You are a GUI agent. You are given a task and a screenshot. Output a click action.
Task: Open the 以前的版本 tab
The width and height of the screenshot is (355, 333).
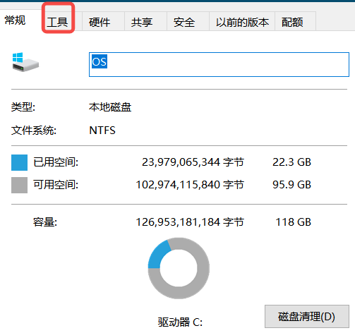(x=242, y=22)
